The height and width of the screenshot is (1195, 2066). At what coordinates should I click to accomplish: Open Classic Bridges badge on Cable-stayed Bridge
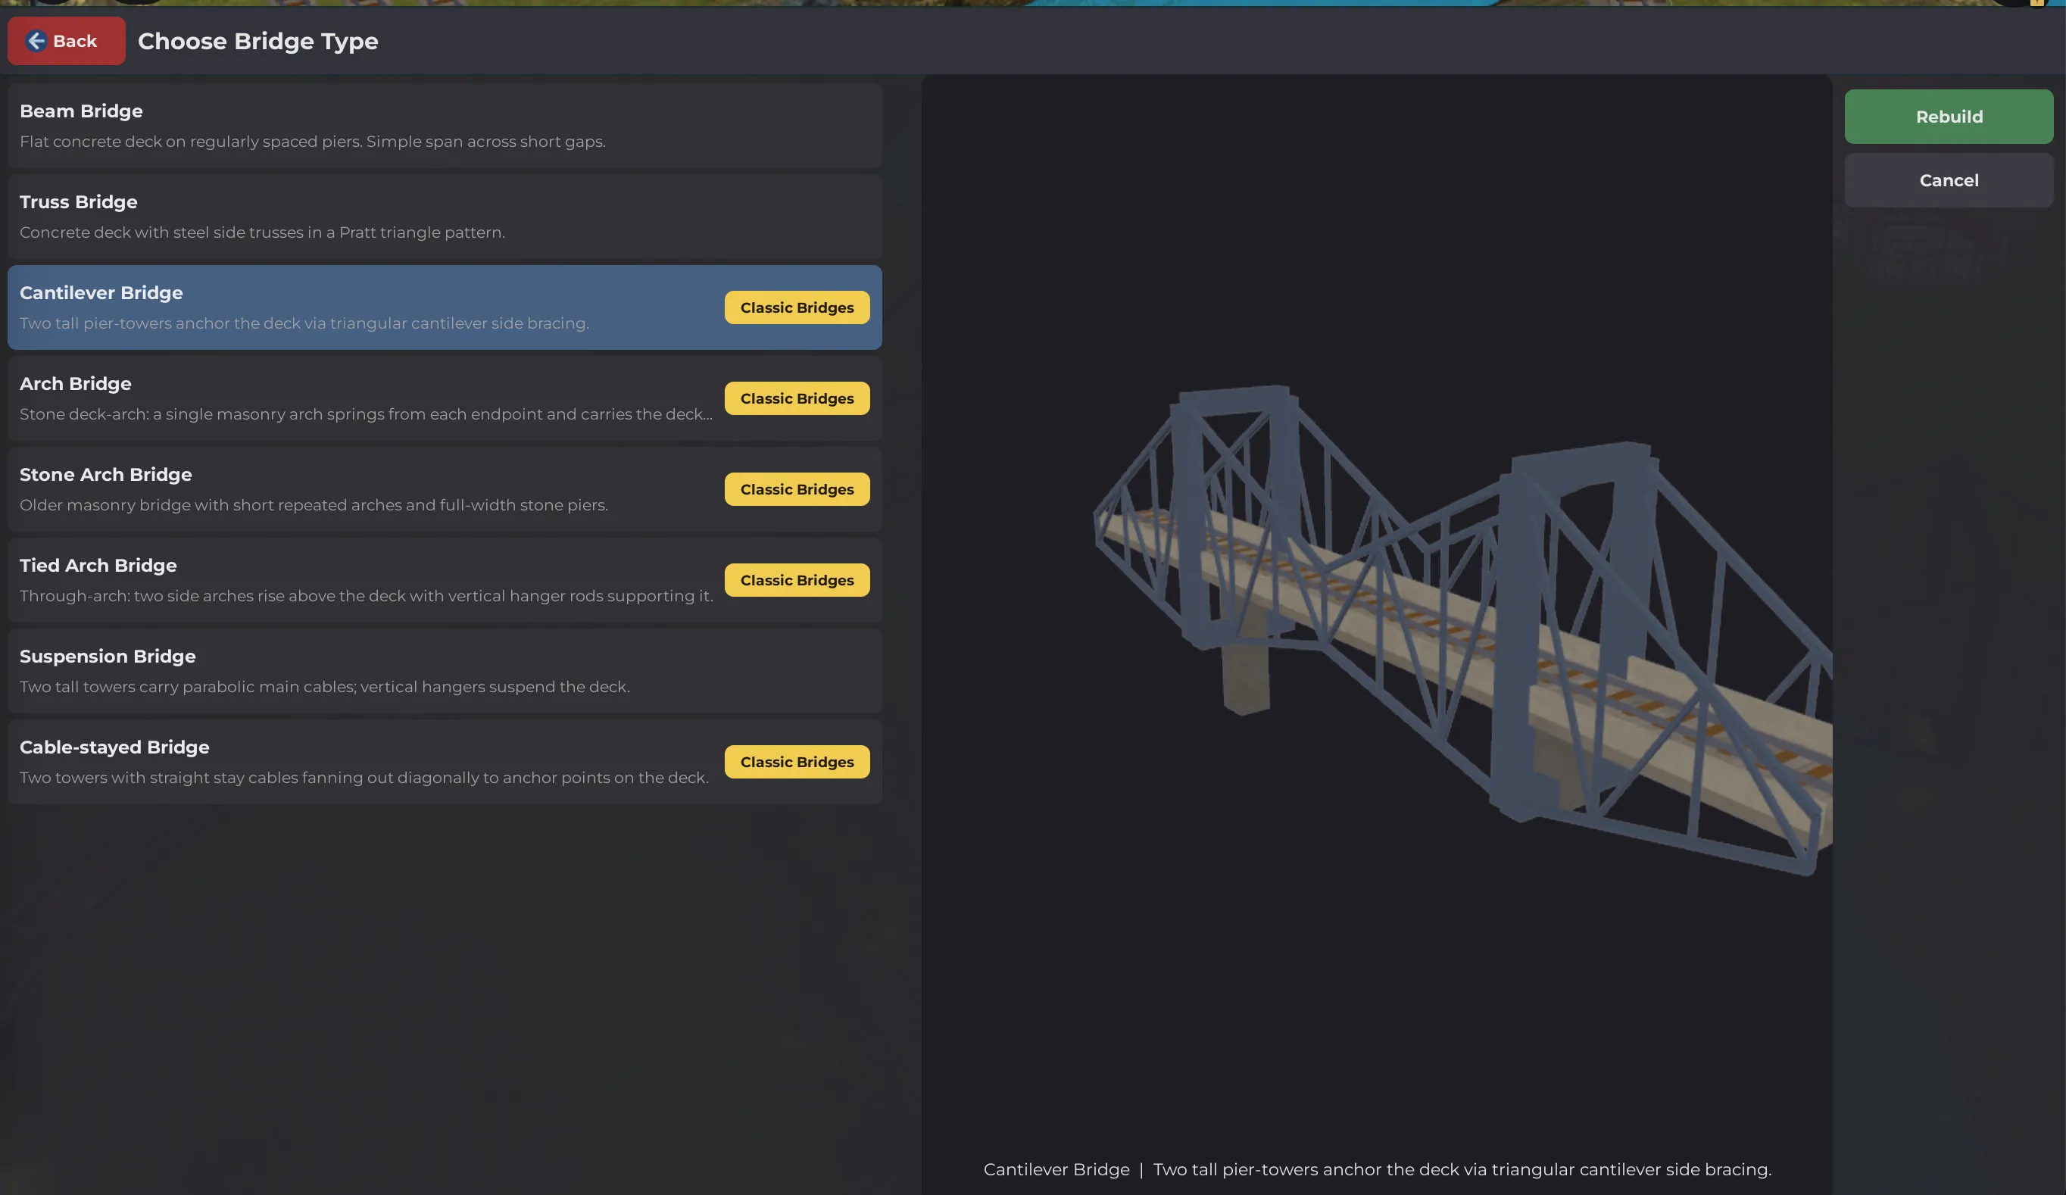point(797,763)
